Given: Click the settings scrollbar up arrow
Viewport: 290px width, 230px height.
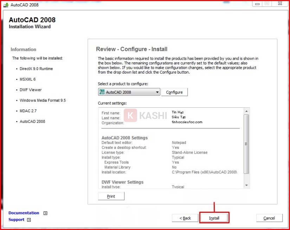Looking at the screenshot, I should coord(246,111).
